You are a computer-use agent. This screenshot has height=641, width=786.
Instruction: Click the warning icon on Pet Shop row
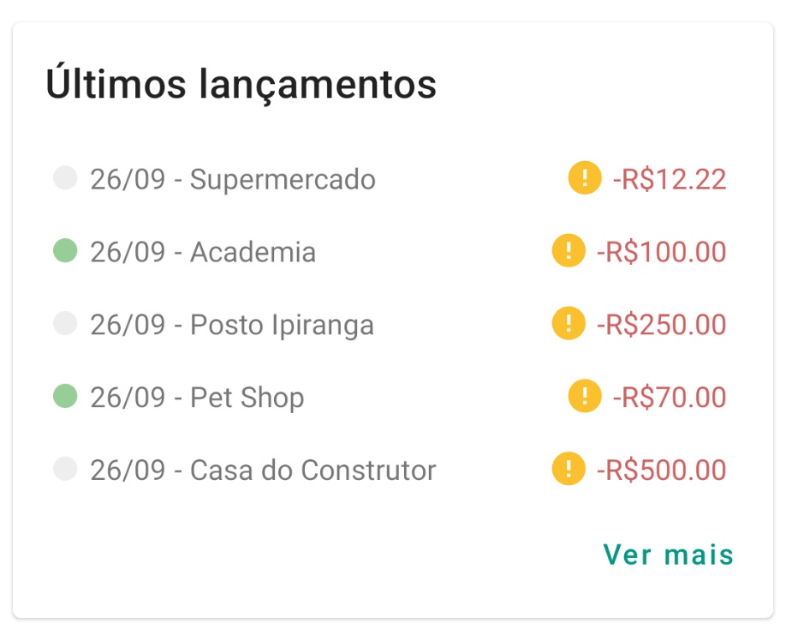pos(584,397)
